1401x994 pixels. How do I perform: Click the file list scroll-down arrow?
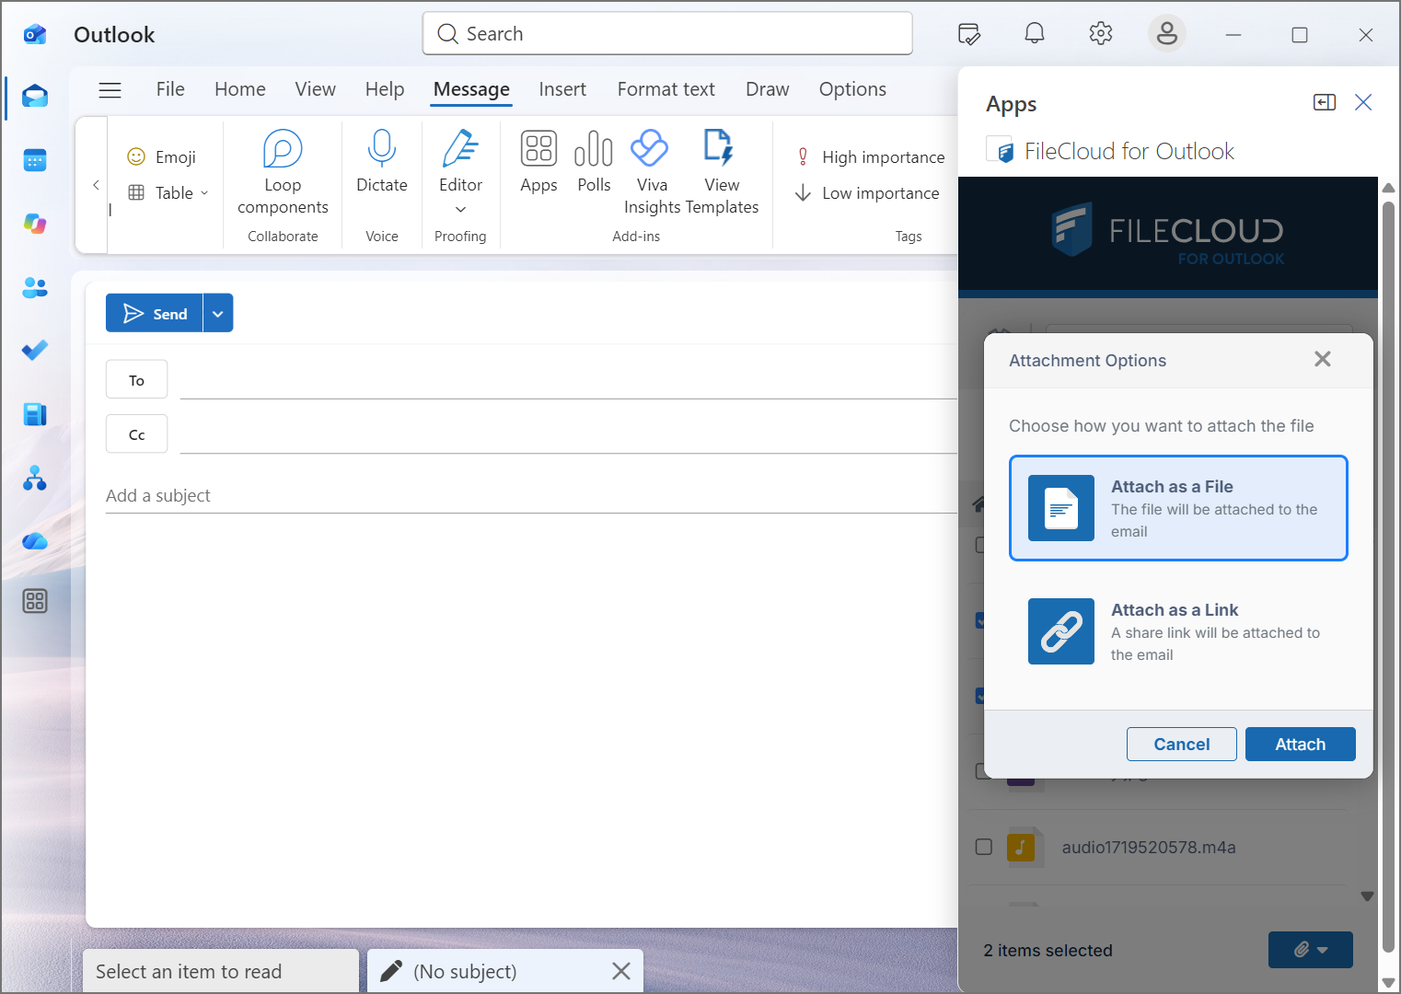(x=1367, y=896)
